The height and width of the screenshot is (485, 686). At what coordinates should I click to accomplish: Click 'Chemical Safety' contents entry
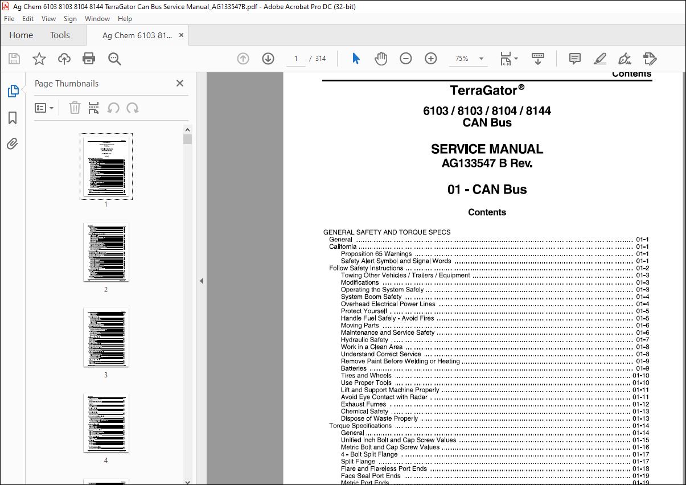pyautogui.click(x=364, y=412)
